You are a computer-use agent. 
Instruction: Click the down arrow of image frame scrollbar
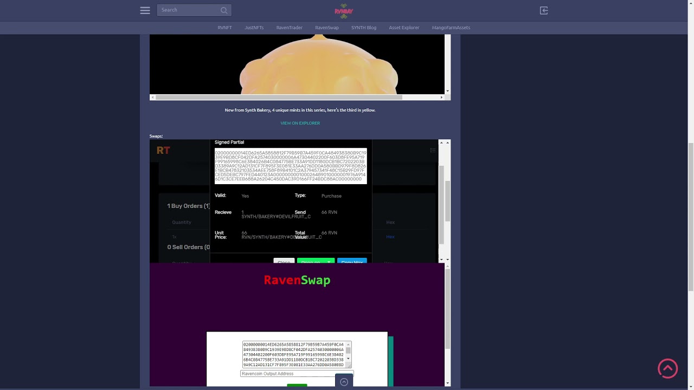(447, 91)
